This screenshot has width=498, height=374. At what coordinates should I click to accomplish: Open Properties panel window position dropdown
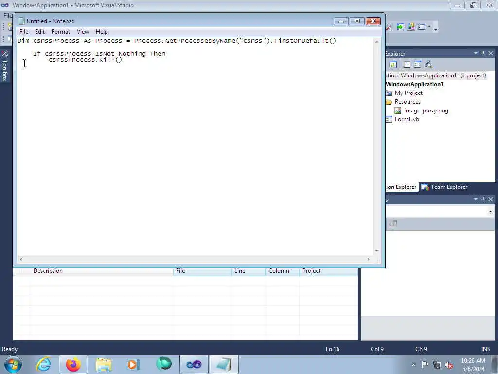[x=476, y=199]
